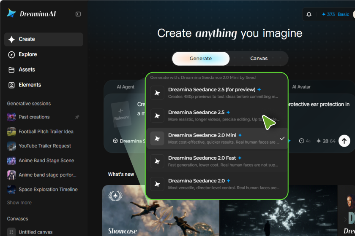Select the AI Avatar tab
Screen dimensions: 355x236
coord(301,87)
